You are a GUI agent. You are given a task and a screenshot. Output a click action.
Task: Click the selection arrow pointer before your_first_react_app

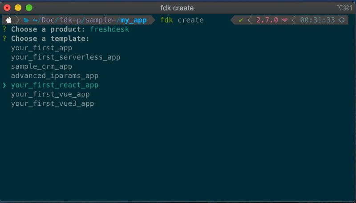point(4,85)
